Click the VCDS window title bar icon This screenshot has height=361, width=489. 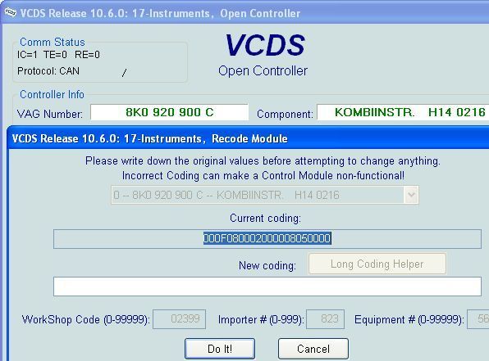10,12
